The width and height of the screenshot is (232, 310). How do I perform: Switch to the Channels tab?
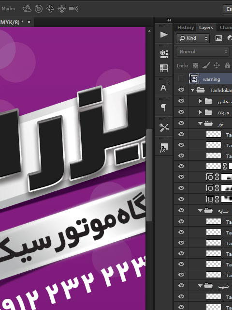click(x=226, y=27)
